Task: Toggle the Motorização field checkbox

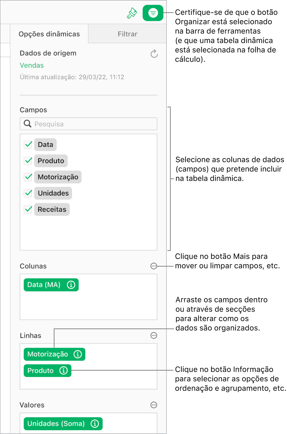Action: tap(27, 177)
